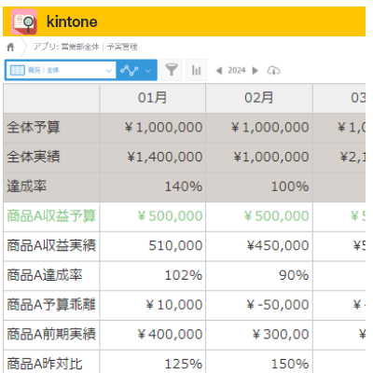The width and height of the screenshot is (373, 373).
Task: Click the 2024 year label
Action: (x=237, y=70)
